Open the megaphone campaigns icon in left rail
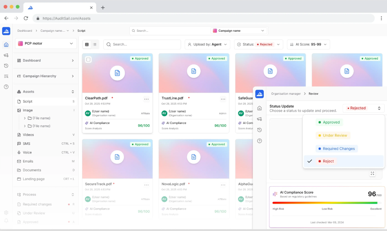 [x=6, y=55]
